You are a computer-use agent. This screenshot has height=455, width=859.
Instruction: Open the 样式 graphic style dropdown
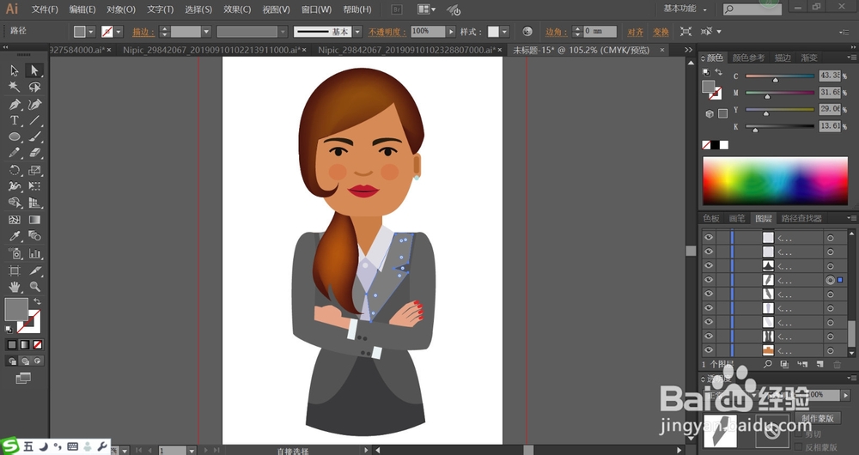[504, 32]
